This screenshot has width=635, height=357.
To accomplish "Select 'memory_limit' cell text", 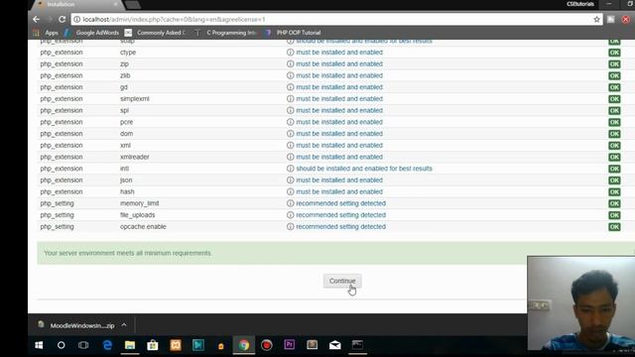I will click(139, 203).
